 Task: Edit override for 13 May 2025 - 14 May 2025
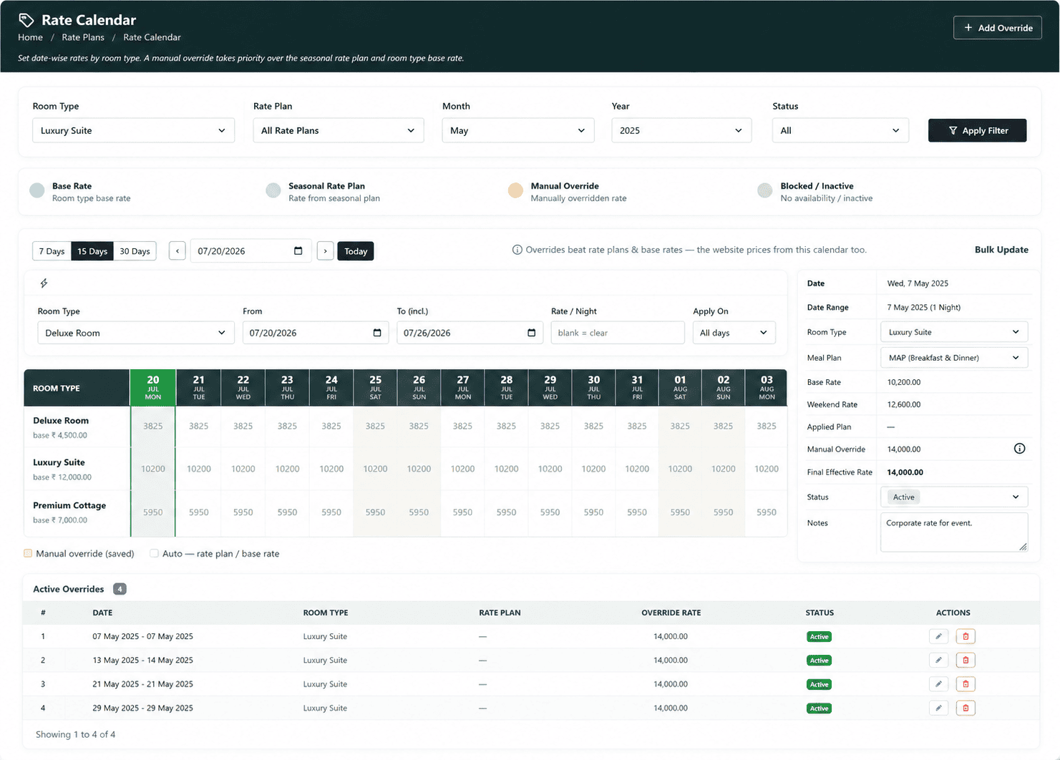938,660
